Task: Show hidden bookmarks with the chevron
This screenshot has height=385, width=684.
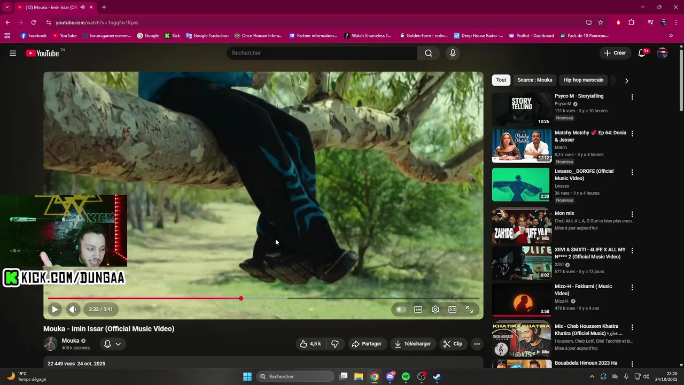Action: tap(671, 36)
